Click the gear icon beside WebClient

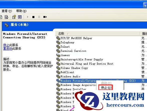(x=58, y=72)
